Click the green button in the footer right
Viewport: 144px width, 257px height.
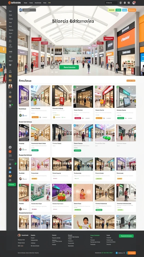click(126, 236)
